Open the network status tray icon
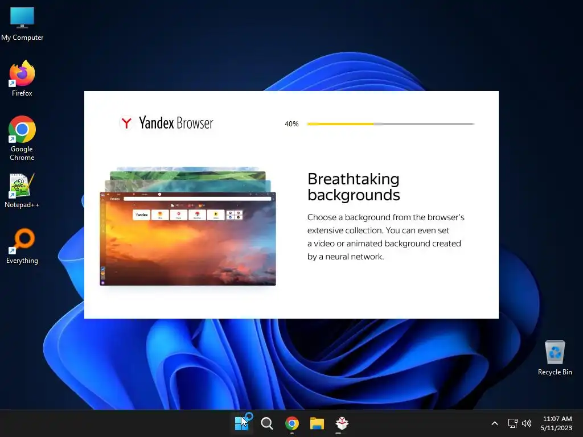Viewport: 583px width, 437px height. tap(513, 423)
